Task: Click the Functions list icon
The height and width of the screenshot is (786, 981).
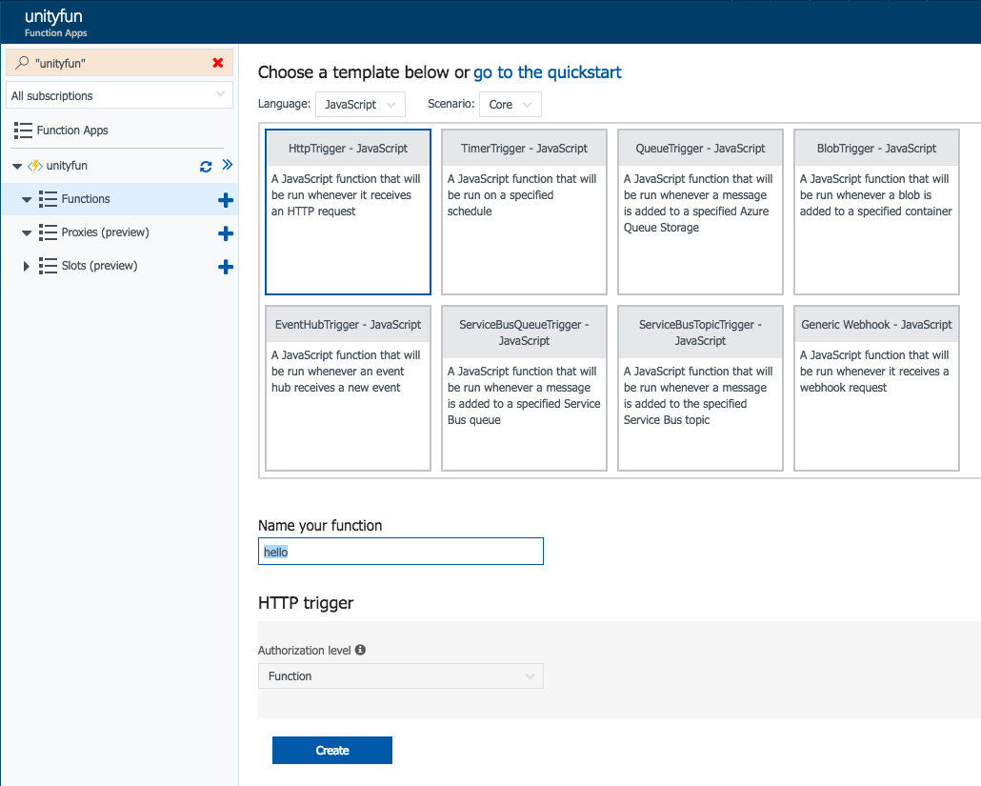Action: pos(49,199)
